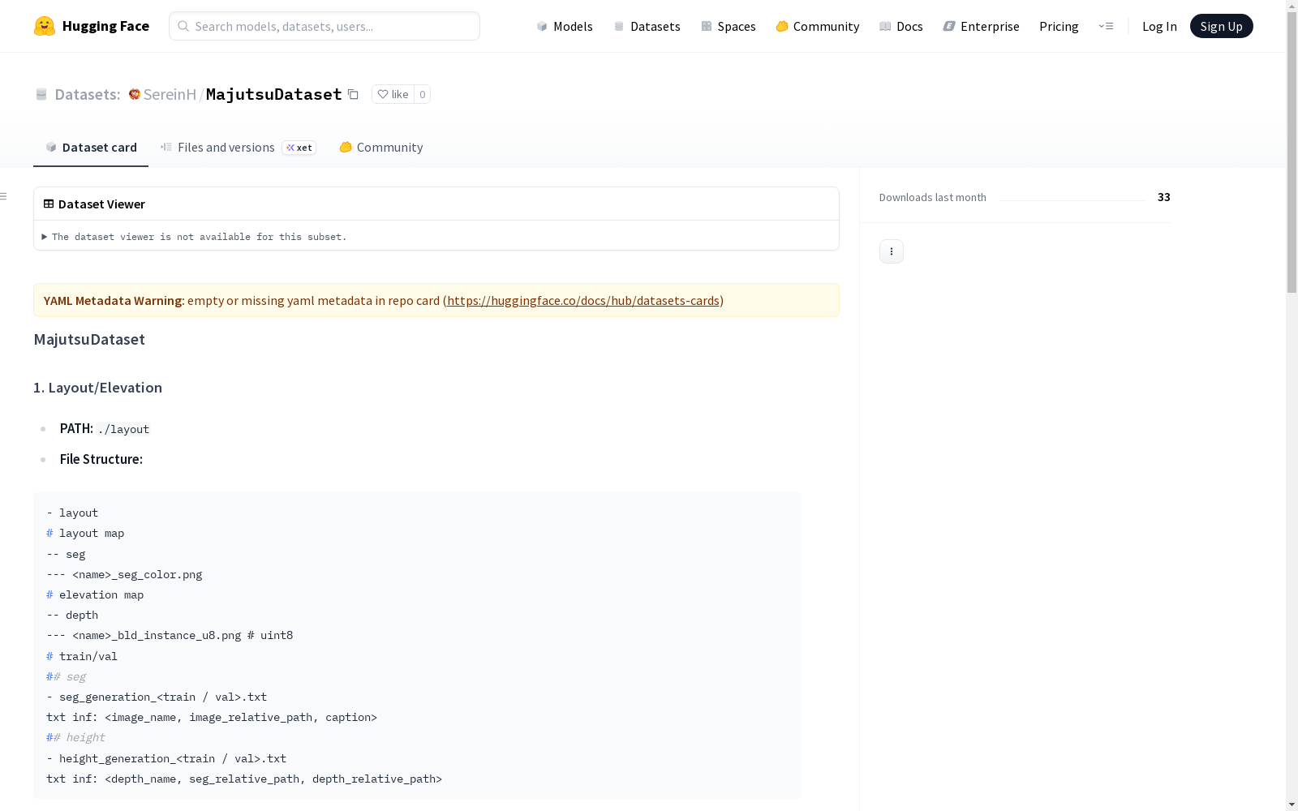The image size is (1298, 811).
Task: Open the Datasets menu item
Action: tap(647, 26)
